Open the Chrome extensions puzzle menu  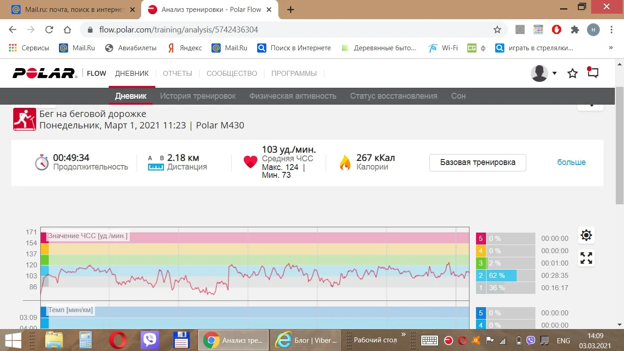[575, 30]
